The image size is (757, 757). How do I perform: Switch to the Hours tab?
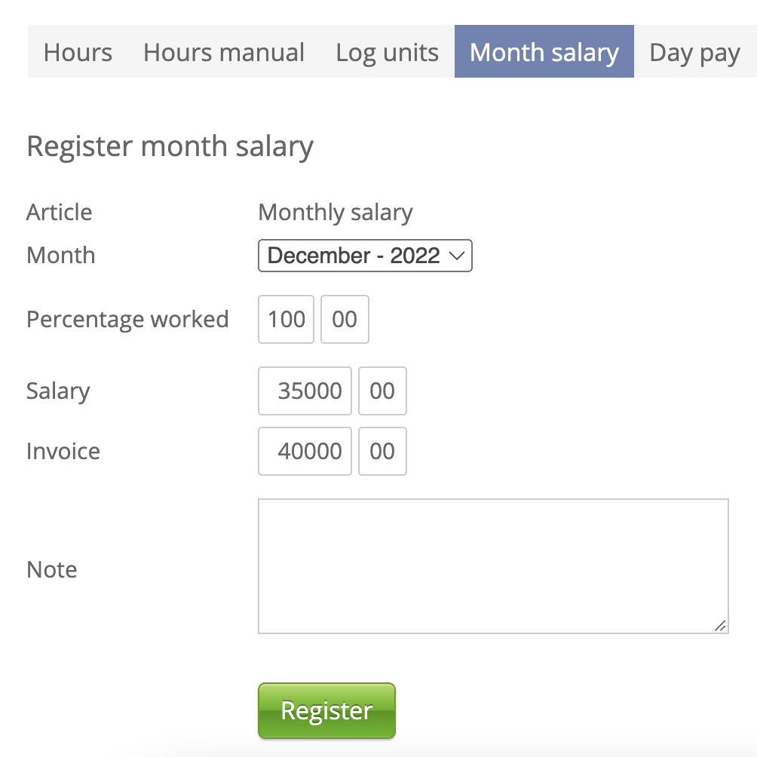[78, 52]
